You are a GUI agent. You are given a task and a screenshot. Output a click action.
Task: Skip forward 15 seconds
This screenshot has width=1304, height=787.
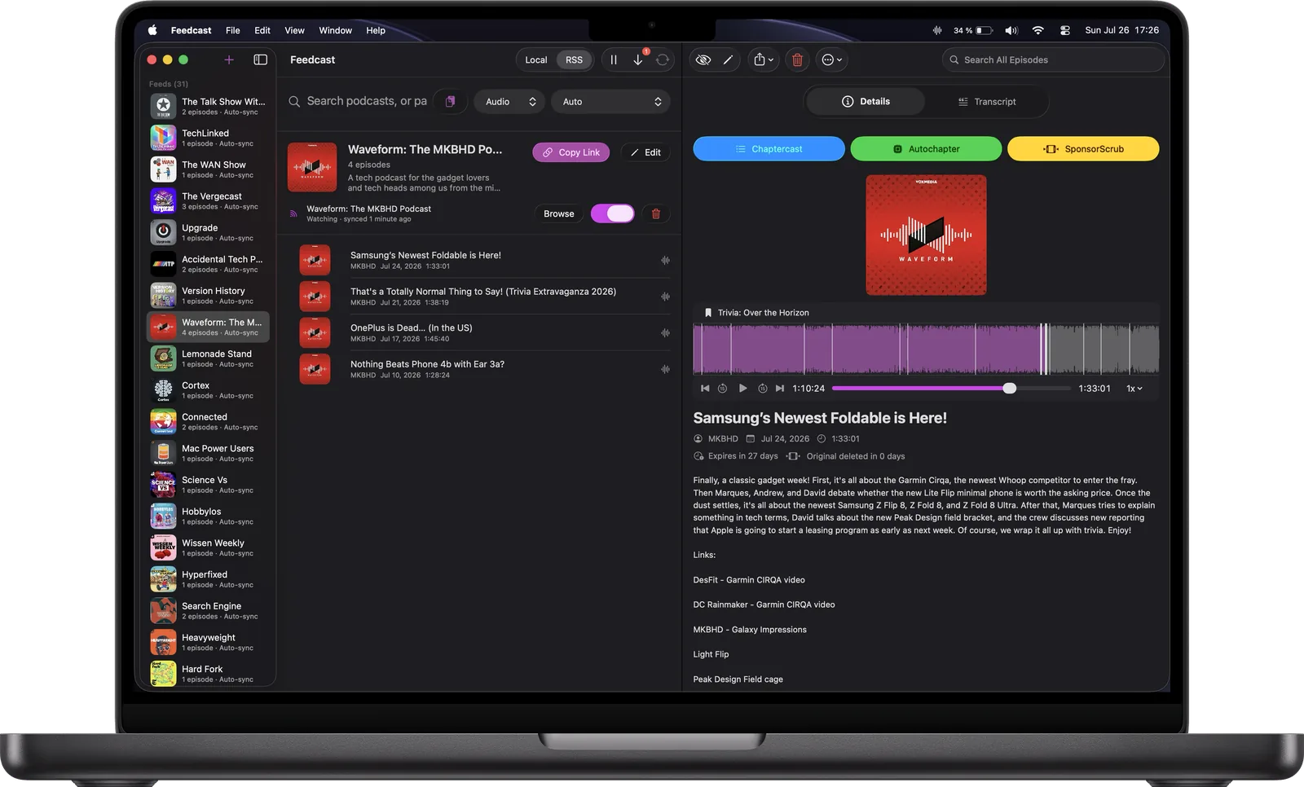[763, 389]
